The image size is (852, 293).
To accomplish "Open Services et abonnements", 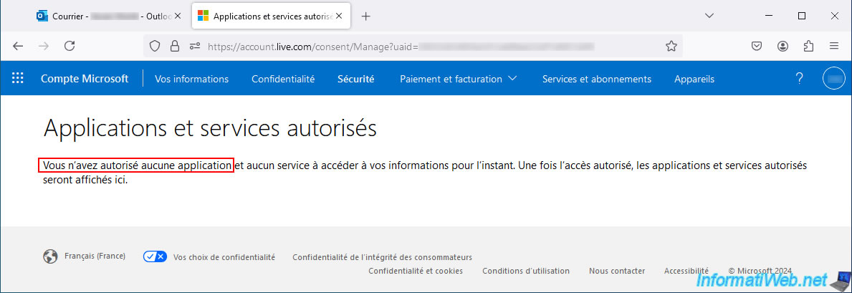I will coord(597,79).
